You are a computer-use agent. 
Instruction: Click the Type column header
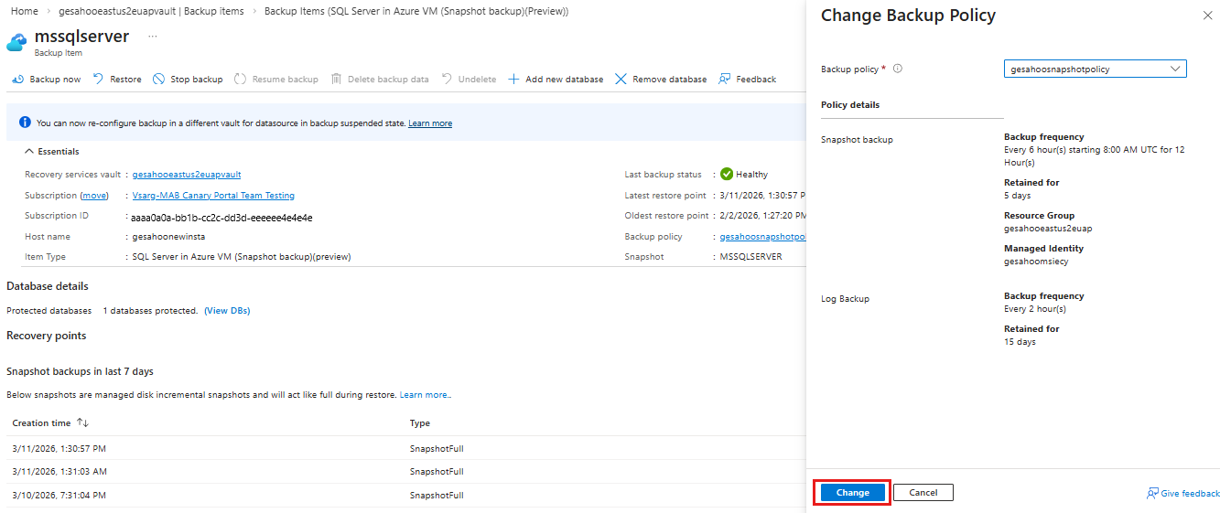pos(420,423)
